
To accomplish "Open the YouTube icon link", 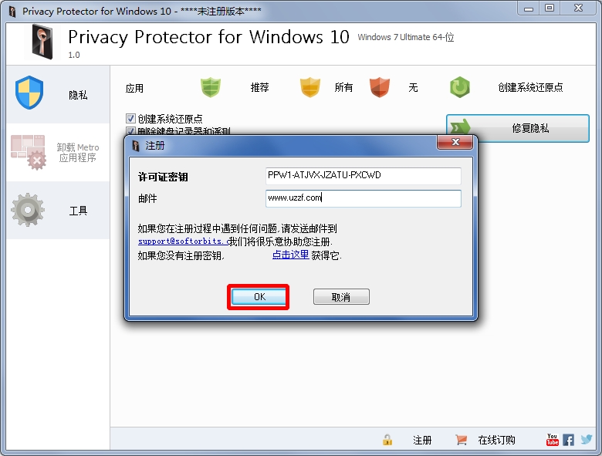I will pyautogui.click(x=552, y=440).
